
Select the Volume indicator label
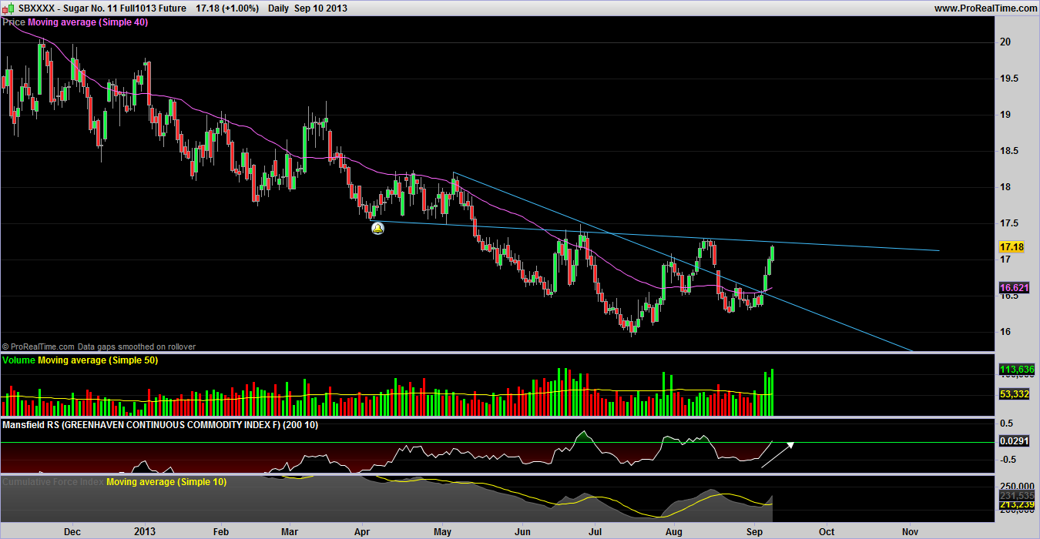click(x=19, y=360)
